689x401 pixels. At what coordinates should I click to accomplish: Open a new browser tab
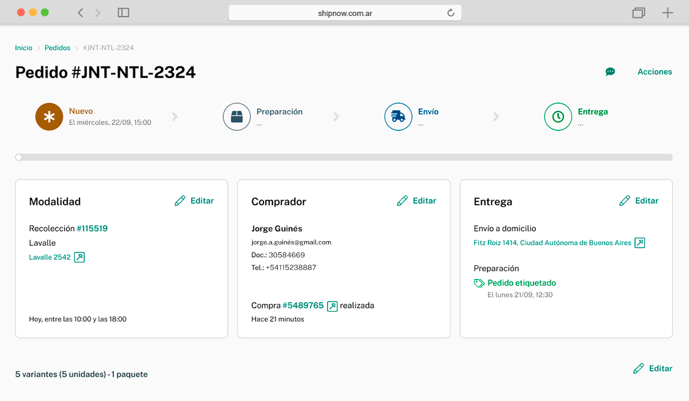(x=667, y=12)
